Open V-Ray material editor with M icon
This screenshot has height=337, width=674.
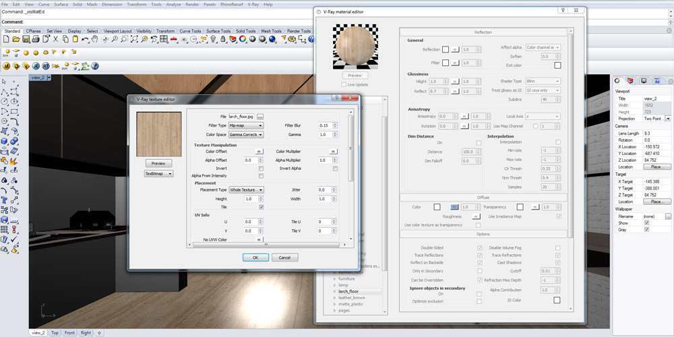(x=7, y=66)
